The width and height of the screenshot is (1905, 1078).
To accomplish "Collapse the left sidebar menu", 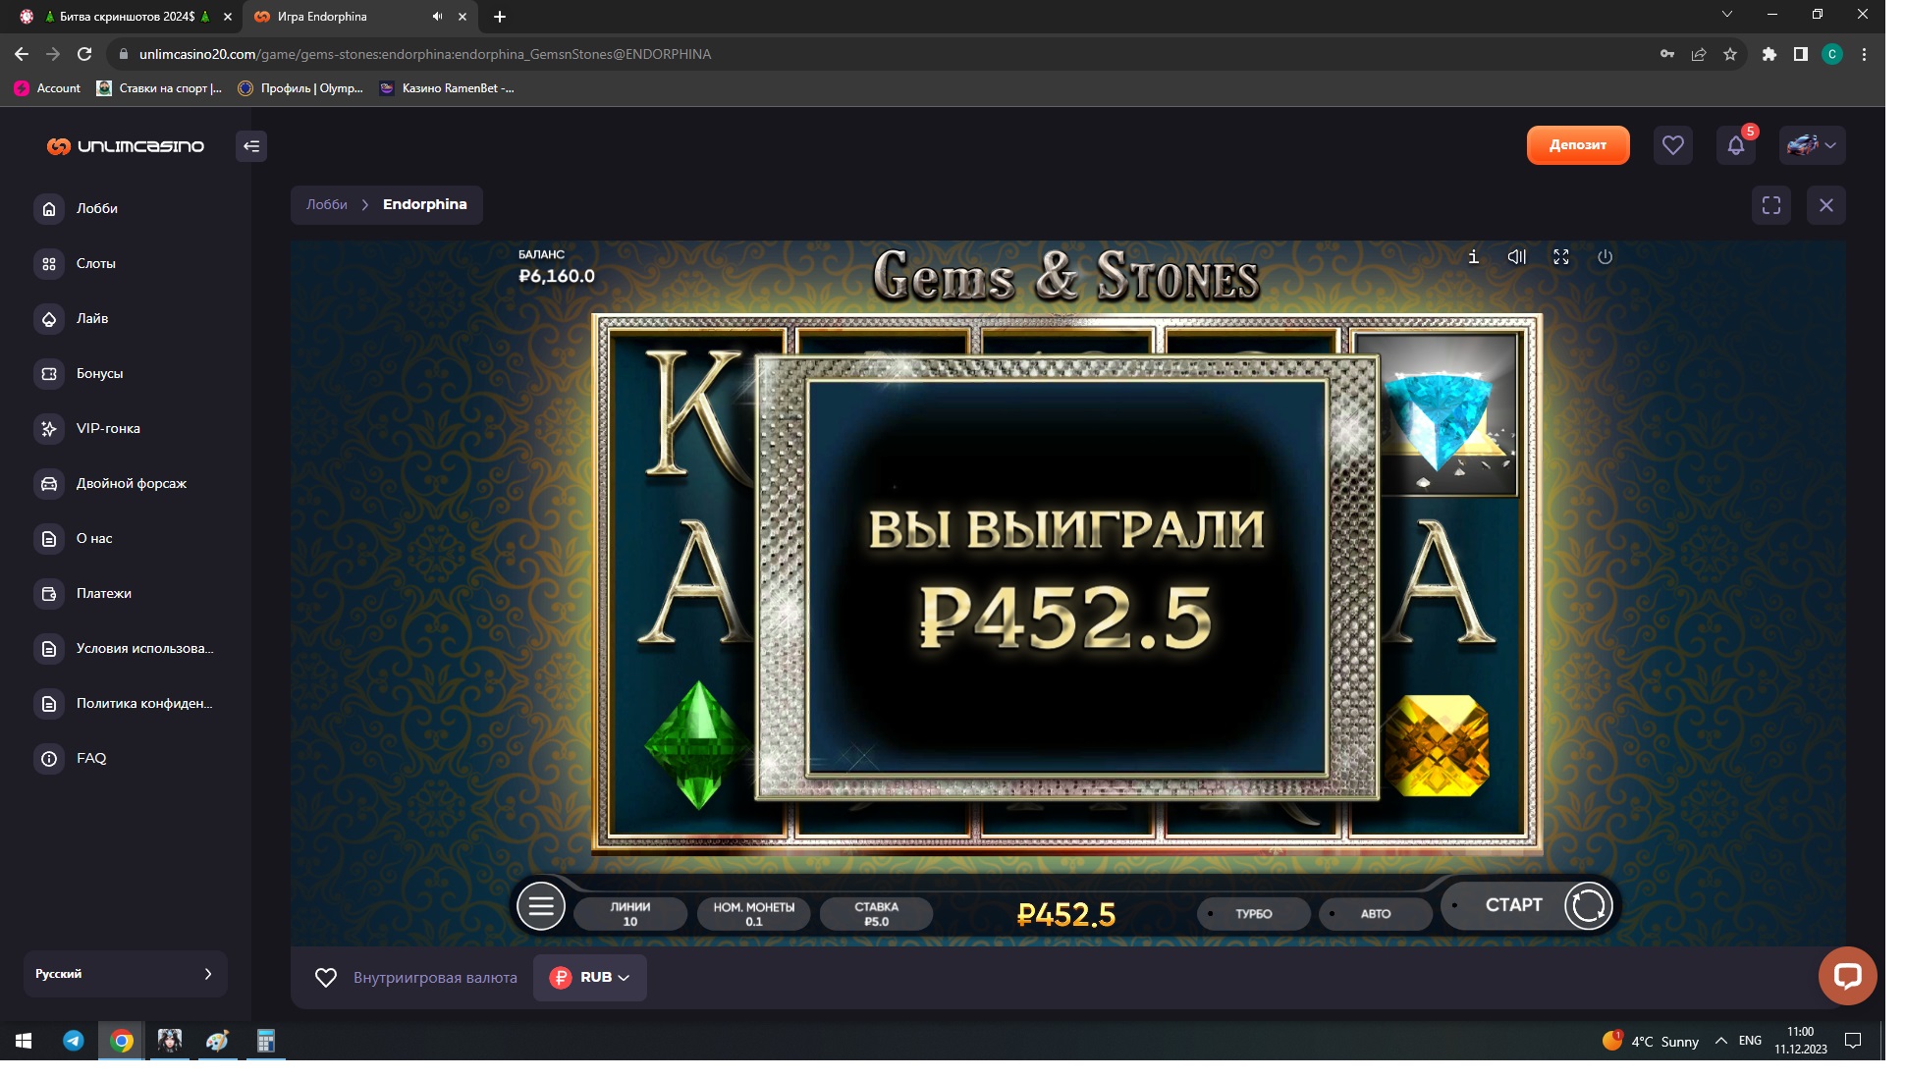I will click(251, 146).
